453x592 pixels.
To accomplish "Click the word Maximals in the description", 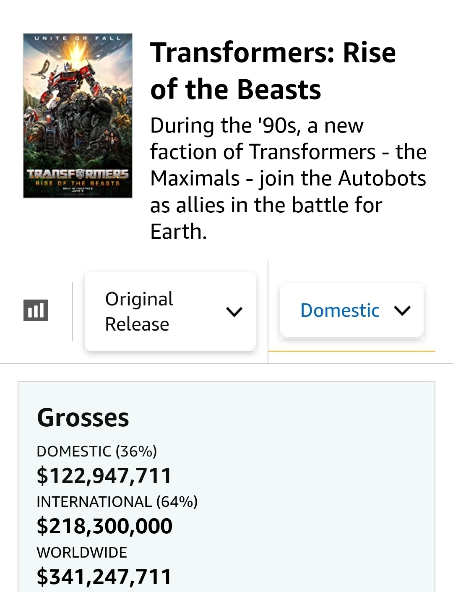I will pos(195,178).
